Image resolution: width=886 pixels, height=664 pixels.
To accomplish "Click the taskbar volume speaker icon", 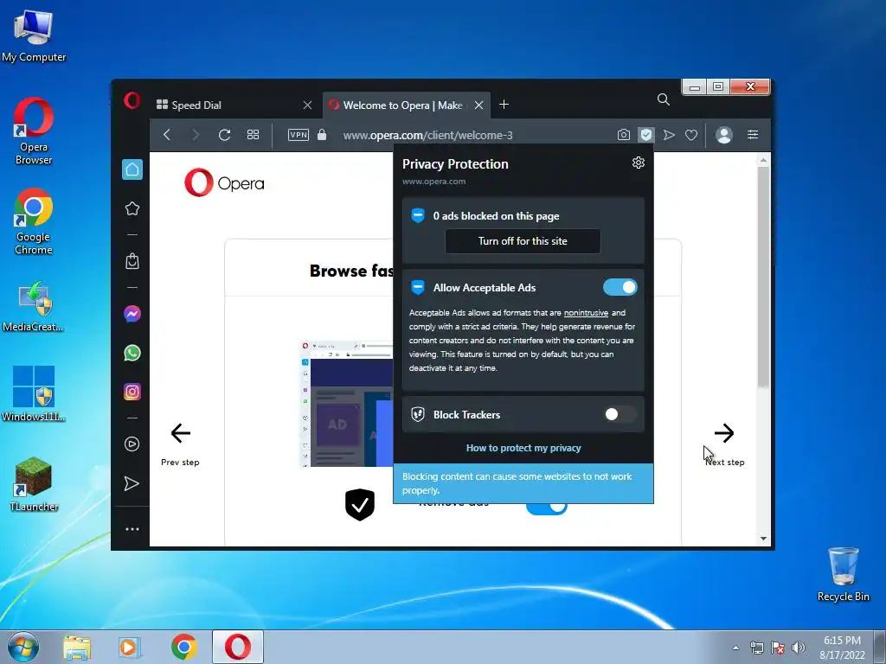I will (799, 648).
